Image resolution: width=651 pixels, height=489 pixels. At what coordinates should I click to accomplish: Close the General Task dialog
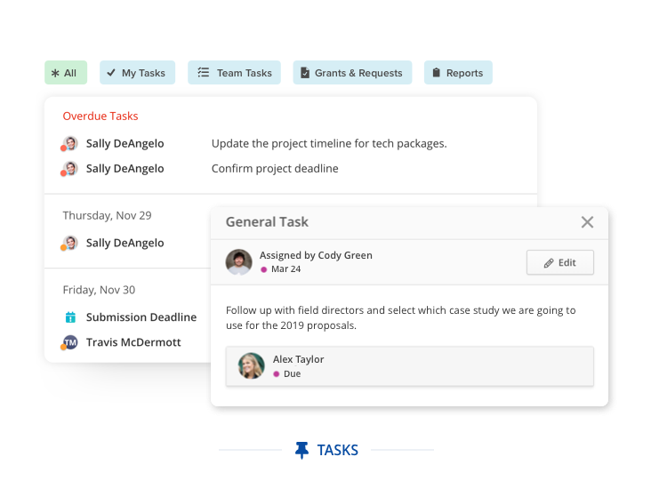pos(587,222)
